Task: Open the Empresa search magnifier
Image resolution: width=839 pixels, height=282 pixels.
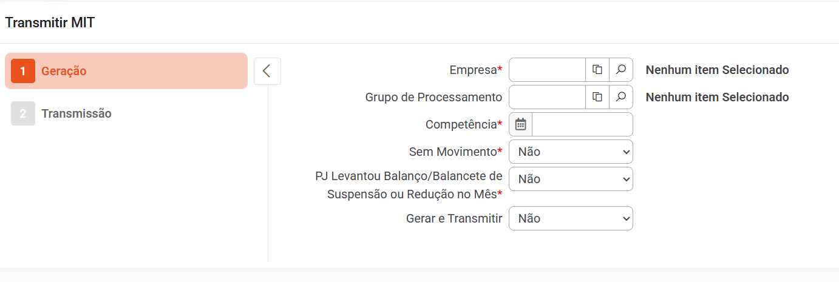Action: point(620,70)
